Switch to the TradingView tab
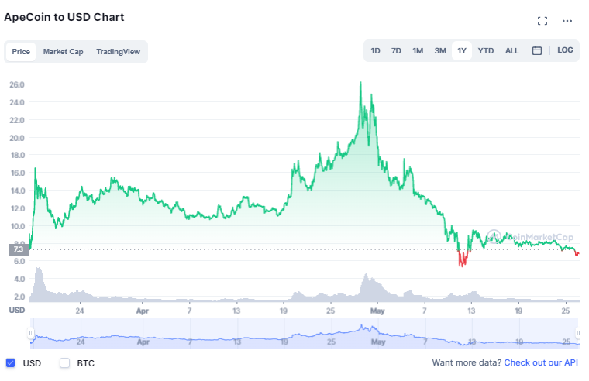This screenshot has width=589, height=381. click(x=118, y=52)
